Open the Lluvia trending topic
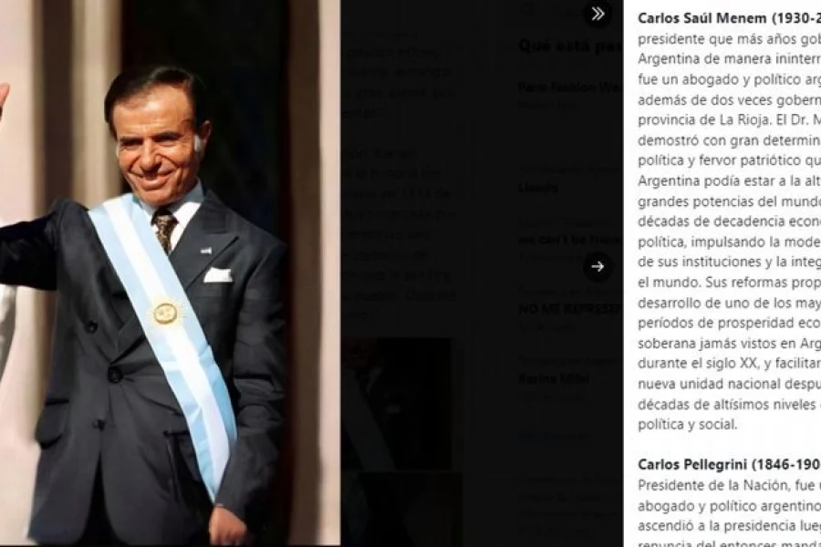The image size is (821, 547). coord(538,188)
